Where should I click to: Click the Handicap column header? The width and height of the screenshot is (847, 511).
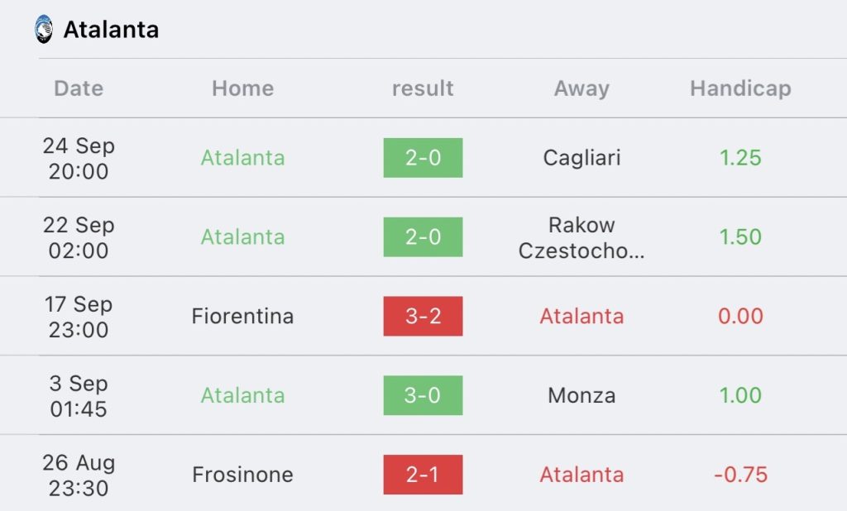pyautogui.click(x=740, y=88)
